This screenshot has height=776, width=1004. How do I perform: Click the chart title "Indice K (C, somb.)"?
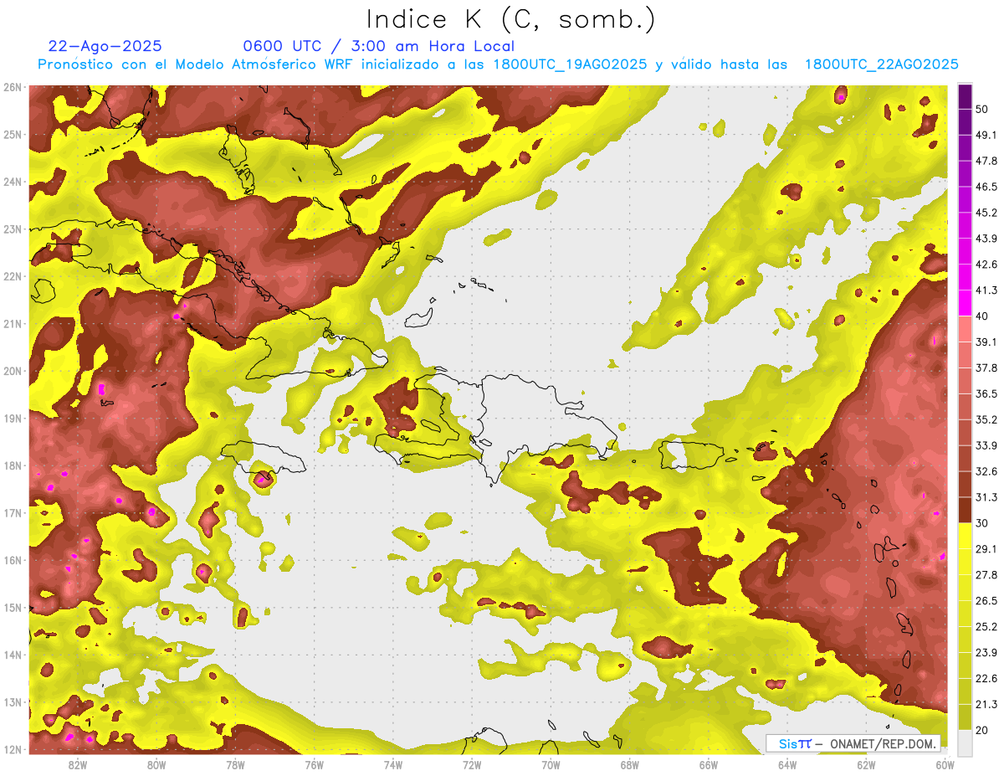click(x=511, y=20)
